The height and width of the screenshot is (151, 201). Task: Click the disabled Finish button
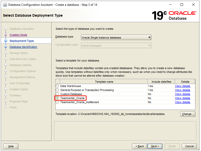coord(172,146)
